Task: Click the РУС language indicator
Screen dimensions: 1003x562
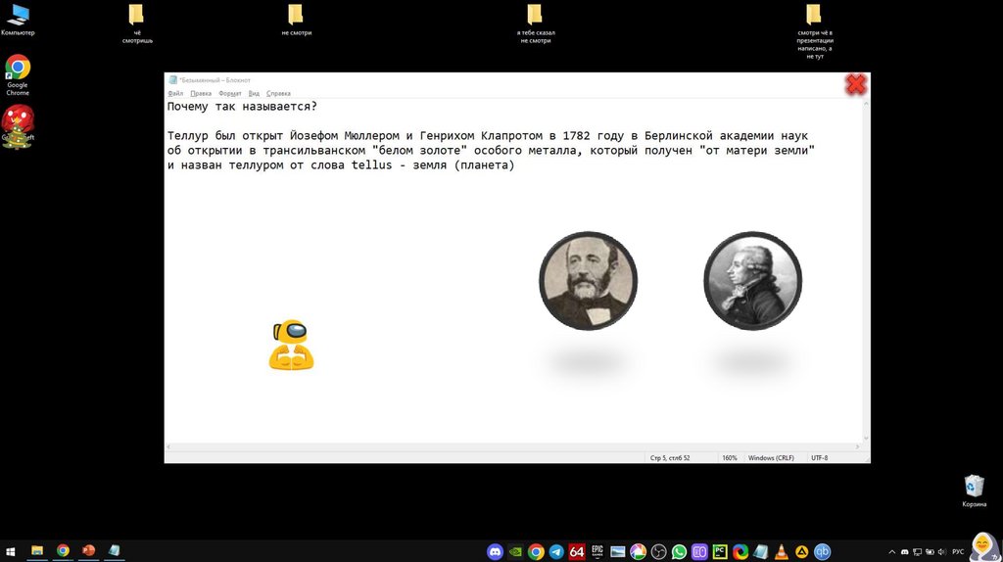Action: [957, 551]
